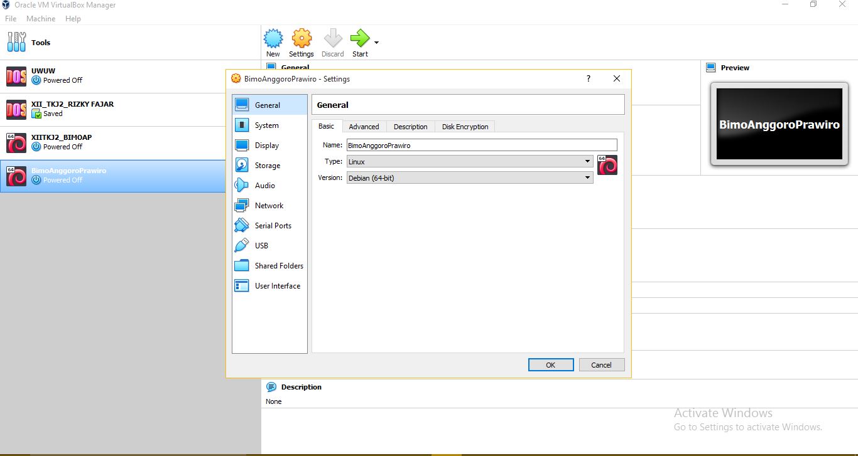Click the 'None' description text

[x=274, y=401]
